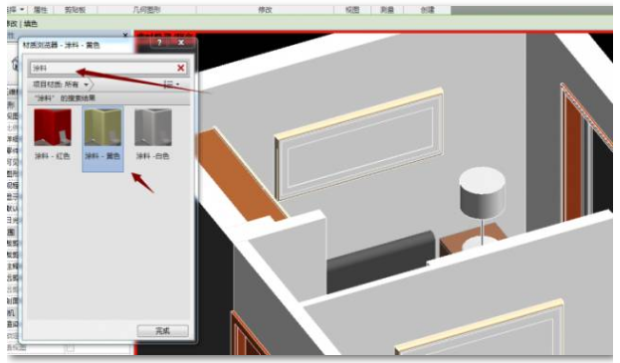Expand the 选择 panel dropdown arrow
The height and width of the screenshot is (363, 620).
point(22,9)
